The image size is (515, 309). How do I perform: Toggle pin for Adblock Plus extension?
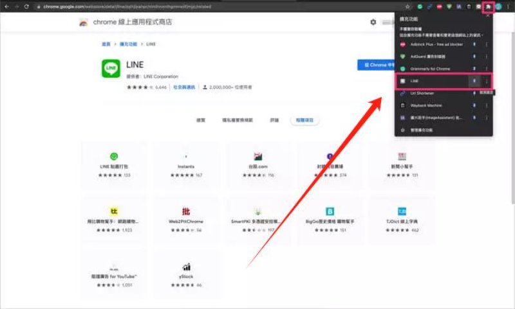[x=474, y=45]
